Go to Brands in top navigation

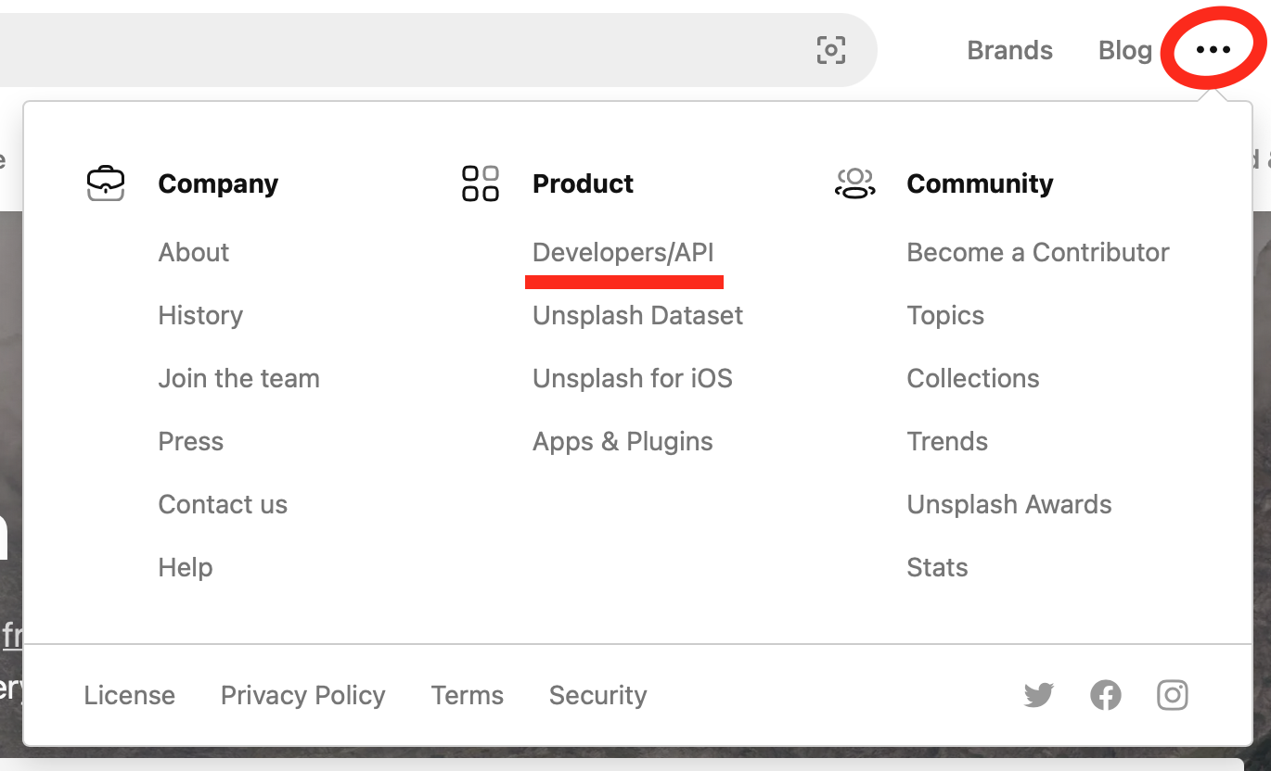(x=1009, y=50)
